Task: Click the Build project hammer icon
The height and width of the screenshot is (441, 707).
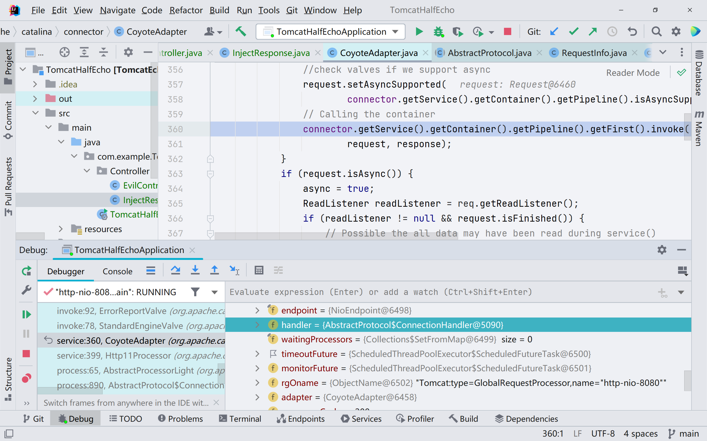Action: coord(241,31)
